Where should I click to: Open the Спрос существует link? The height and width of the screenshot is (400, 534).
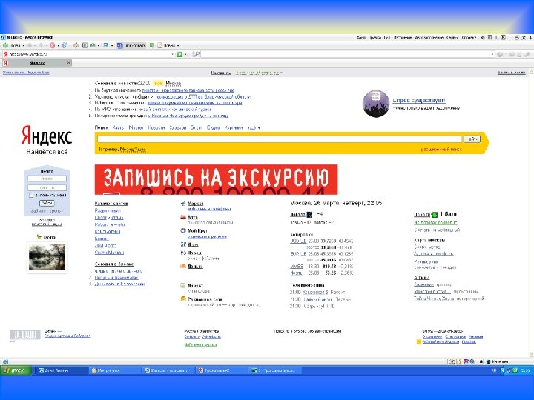tap(419, 100)
